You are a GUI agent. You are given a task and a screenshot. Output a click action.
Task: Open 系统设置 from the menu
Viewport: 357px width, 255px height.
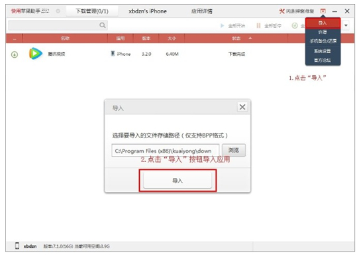pos(323,51)
